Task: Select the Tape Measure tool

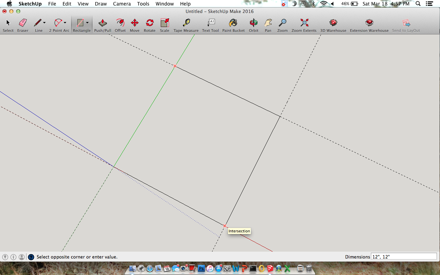Action: tap(186, 25)
